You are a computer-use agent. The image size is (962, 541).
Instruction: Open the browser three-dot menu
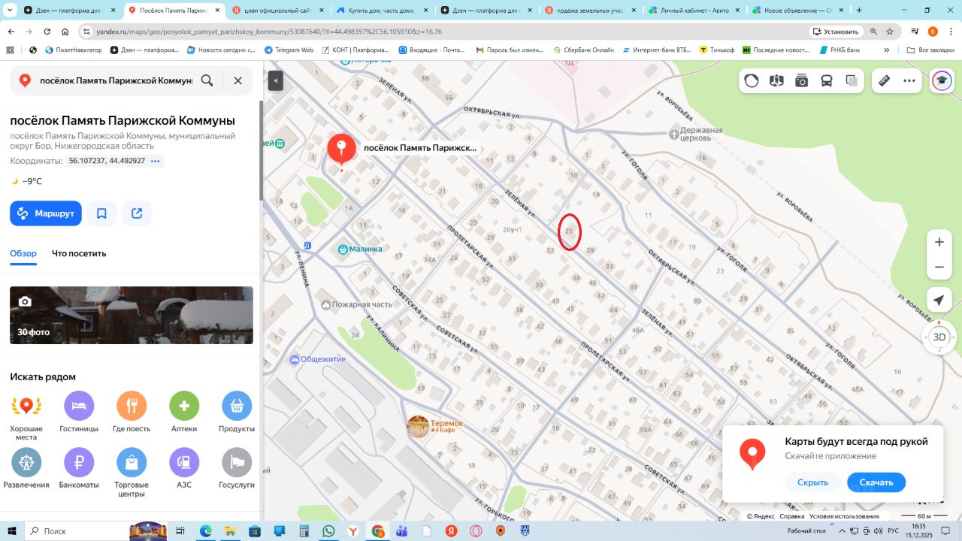pyautogui.click(x=951, y=32)
